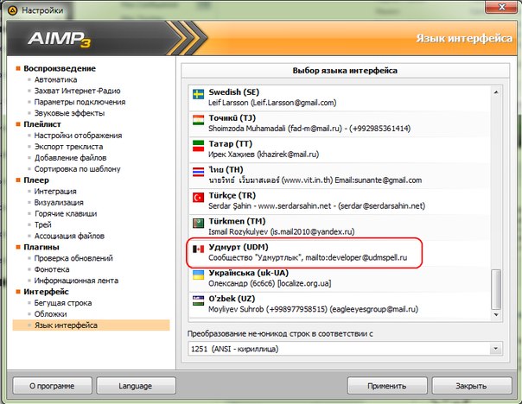The height and width of the screenshot is (404, 522).
Task: Click the Tajik flag icon
Action: (x=198, y=120)
